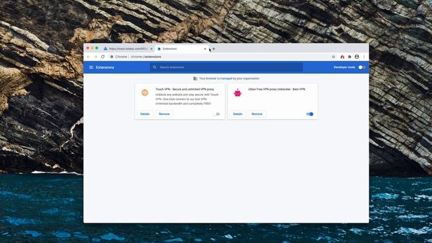The image size is (432, 243).
Task: Click the Urban Free VPN proxy title
Action: [x=276, y=89]
